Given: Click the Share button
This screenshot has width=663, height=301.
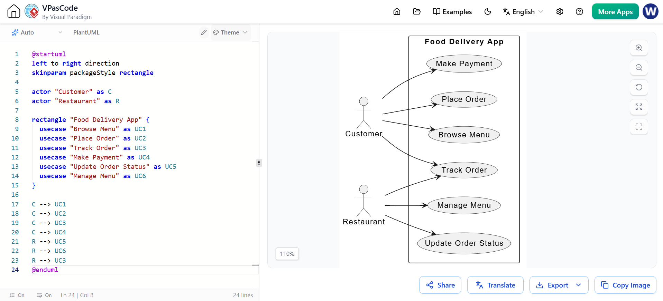Looking at the screenshot, I should 440,285.
